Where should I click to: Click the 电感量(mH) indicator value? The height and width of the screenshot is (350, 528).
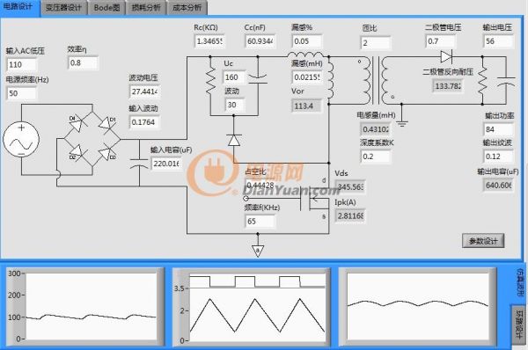point(376,129)
